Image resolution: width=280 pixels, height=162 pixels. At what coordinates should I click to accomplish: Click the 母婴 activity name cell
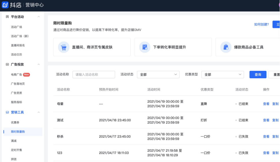click(60, 104)
